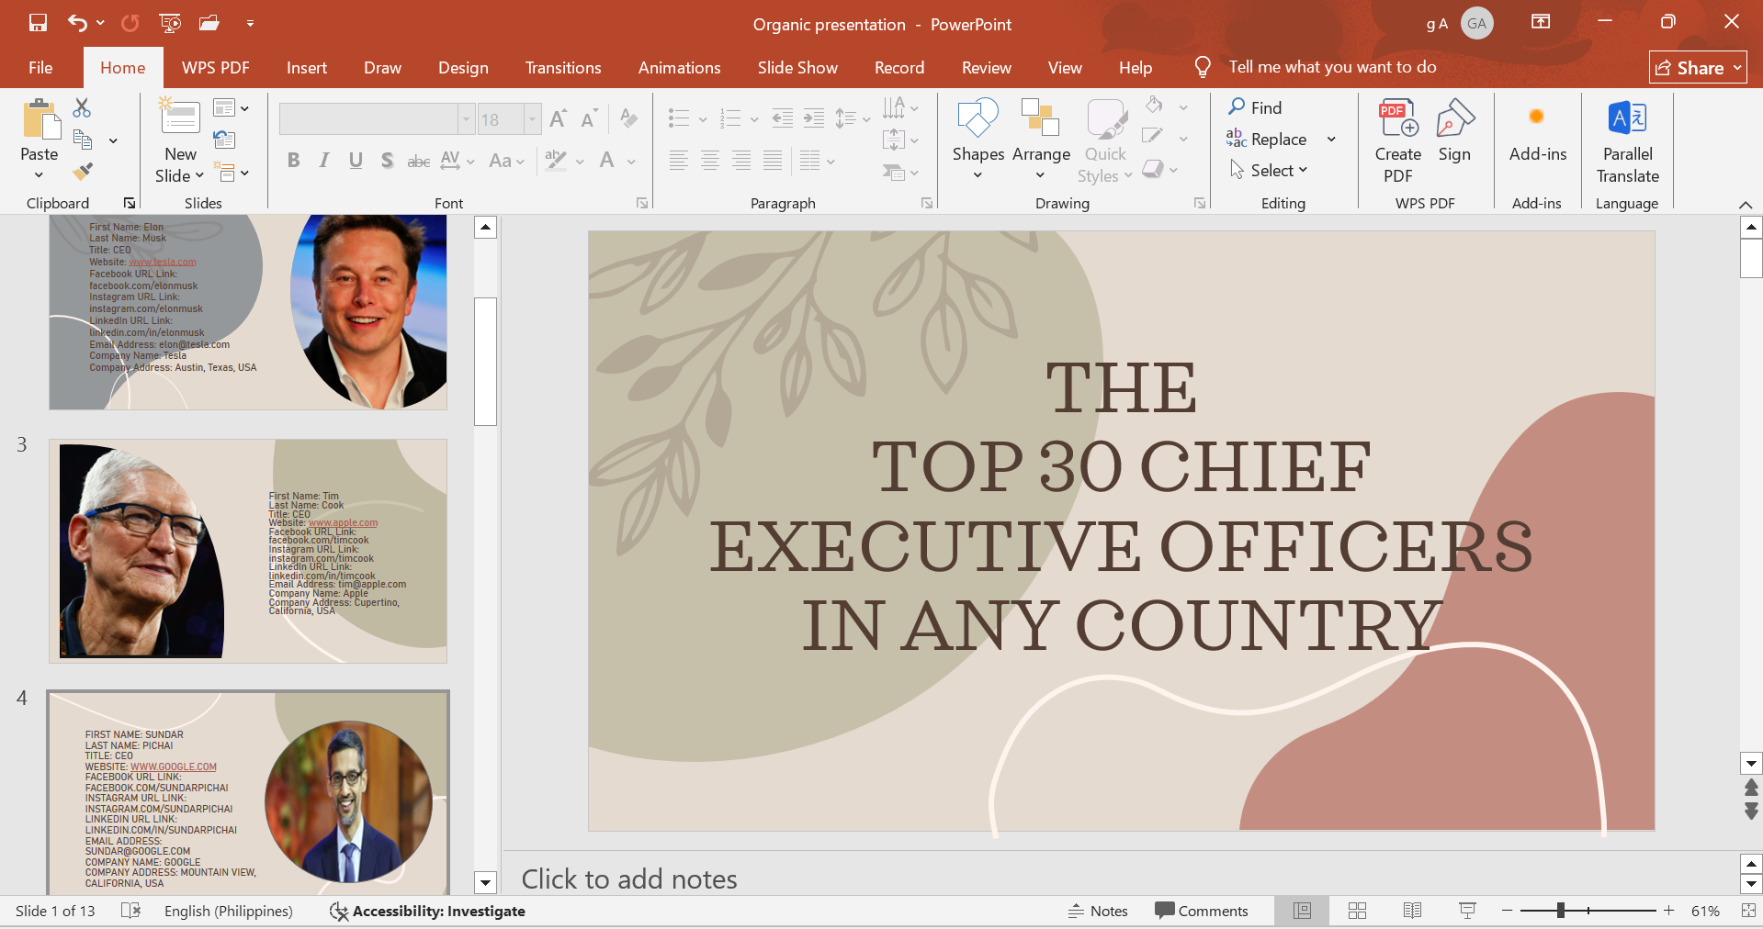
Task: Align text right
Action: 741,161
